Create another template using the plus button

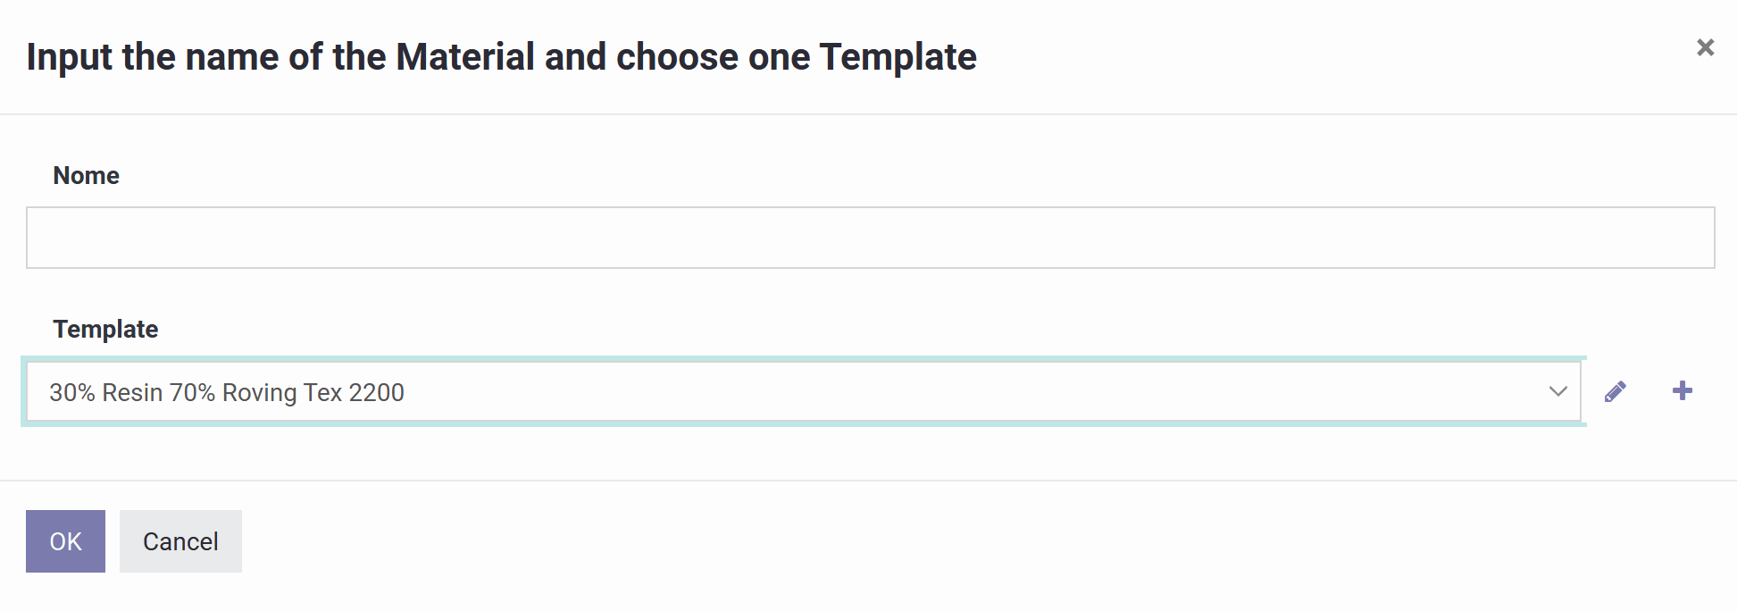pyautogui.click(x=1683, y=391)
